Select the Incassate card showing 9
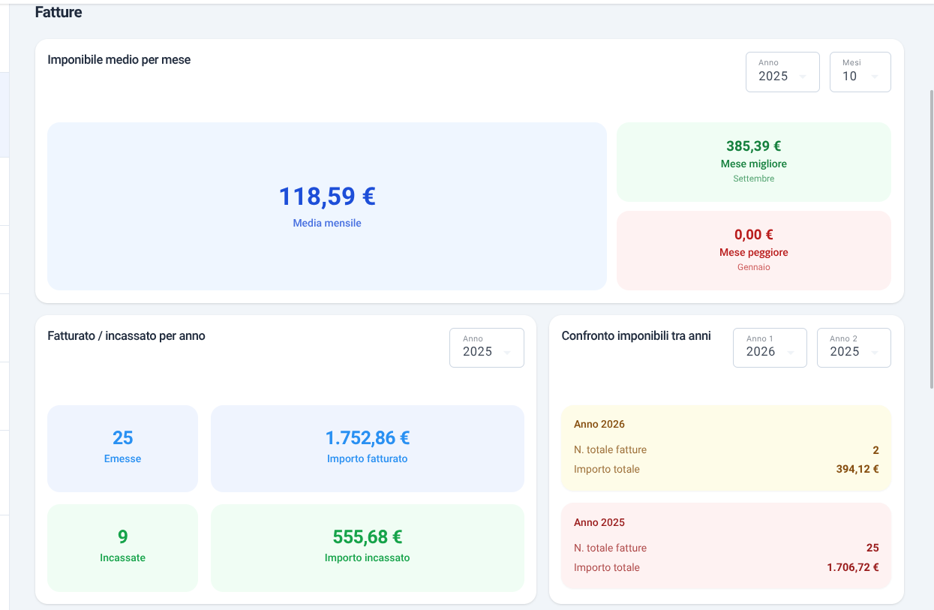The image size is (934, 610). (x=122, y=547)
